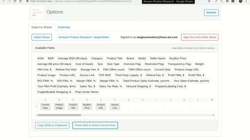Select Third Party Logistic, $ field
The image size is (250, 140).
pyautogui.click(x=129, y=75)
